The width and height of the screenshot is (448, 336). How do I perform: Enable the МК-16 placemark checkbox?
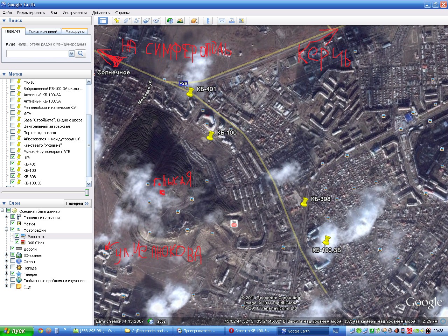click(13, 82)
